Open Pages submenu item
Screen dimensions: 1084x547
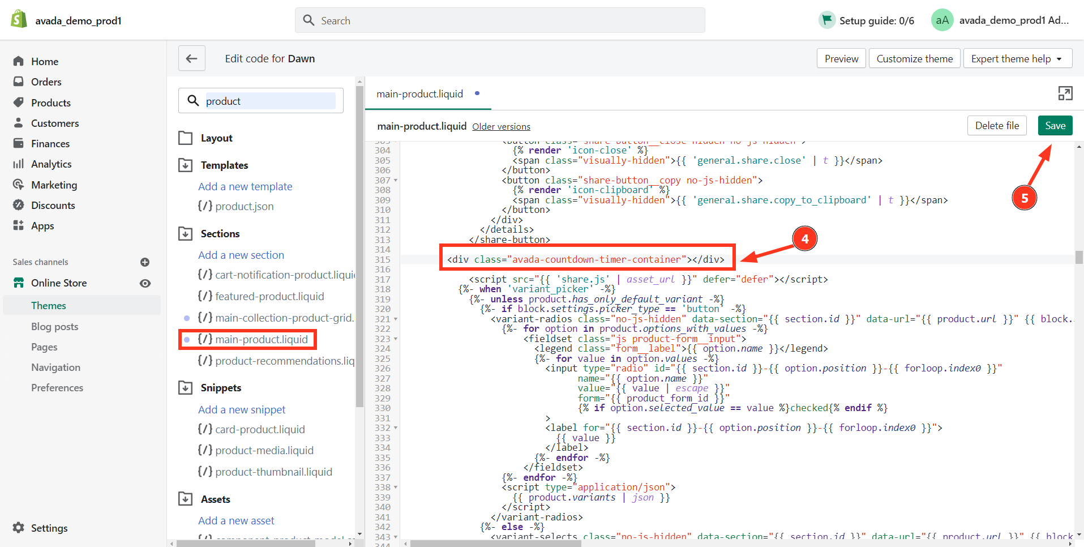(x=44, y=347)
